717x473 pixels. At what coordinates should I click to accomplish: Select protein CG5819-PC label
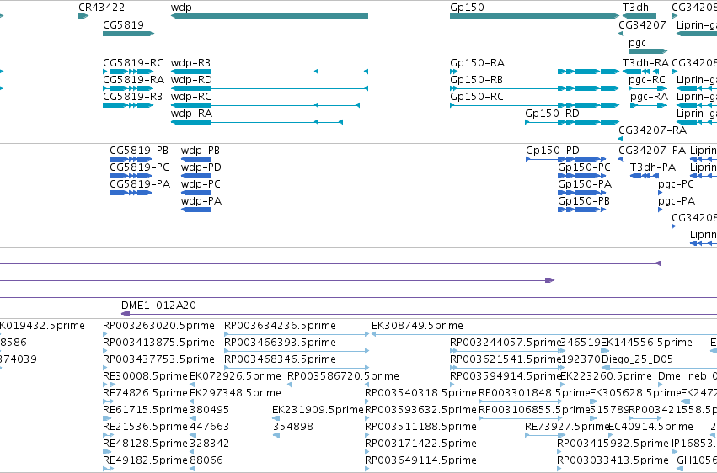[x=139, y=167]
